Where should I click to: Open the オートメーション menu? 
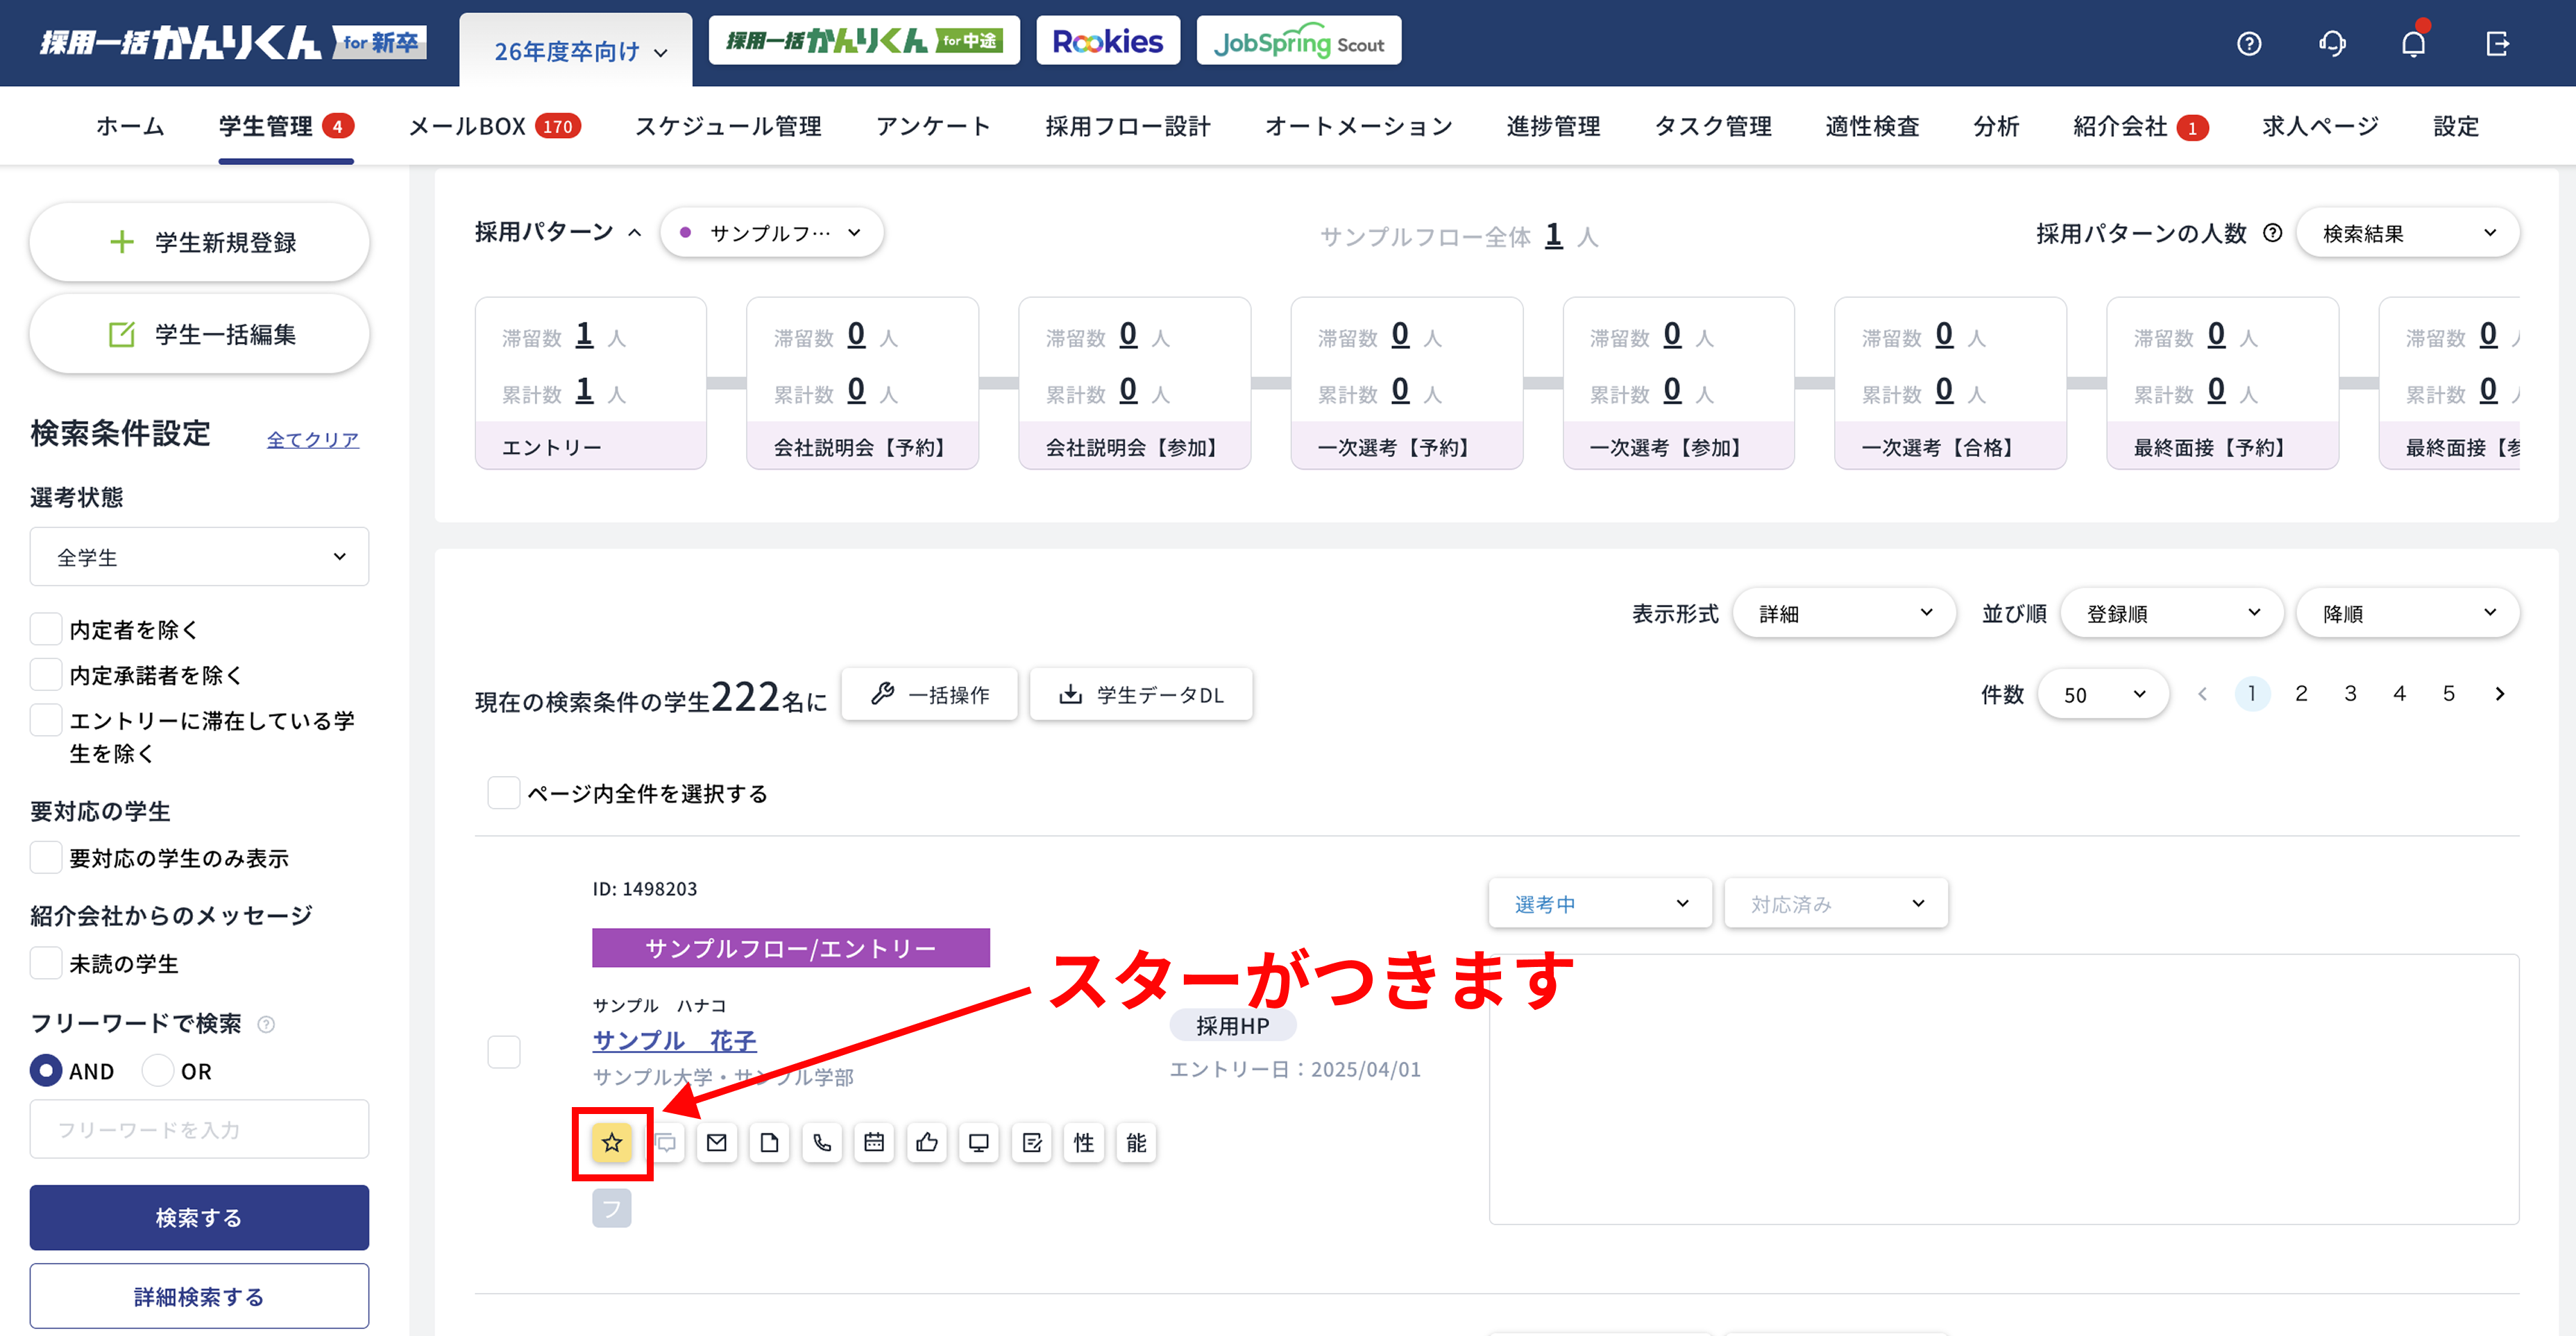point(1358,126)
